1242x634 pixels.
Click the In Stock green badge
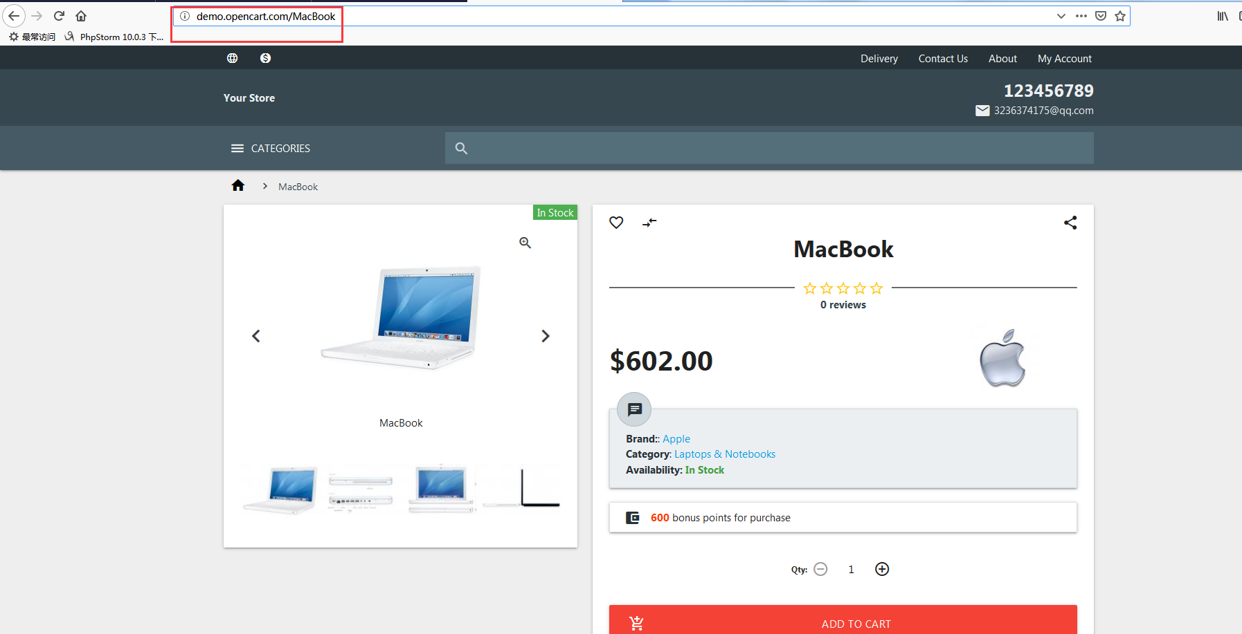(555, 212)
